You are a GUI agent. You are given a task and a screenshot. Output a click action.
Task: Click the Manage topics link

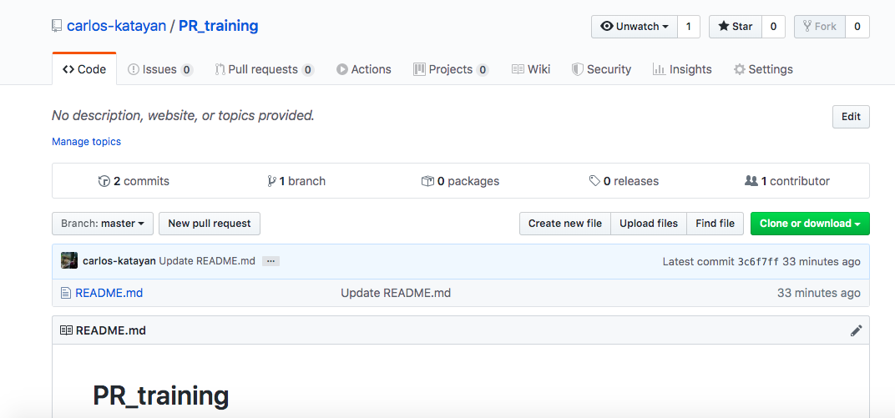(86, 142)
